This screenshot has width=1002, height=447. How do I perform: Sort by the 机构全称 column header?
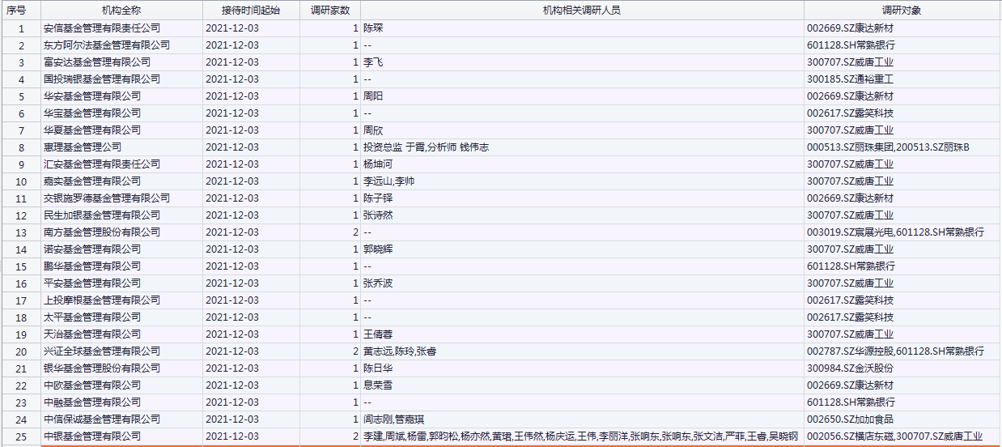[121, 10]
